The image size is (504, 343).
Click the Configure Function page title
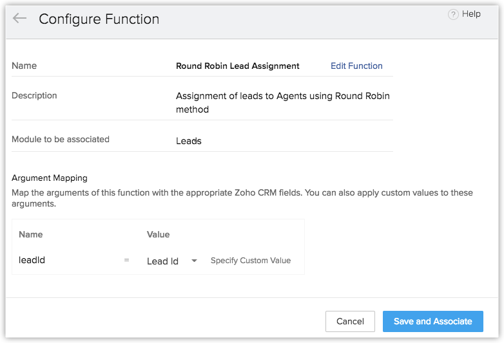coord(99,19)
